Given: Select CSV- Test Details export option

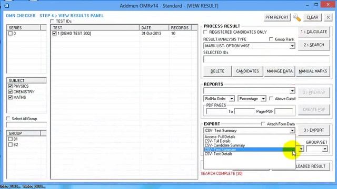Looking at the screenshot, I should tap(249, 154).
